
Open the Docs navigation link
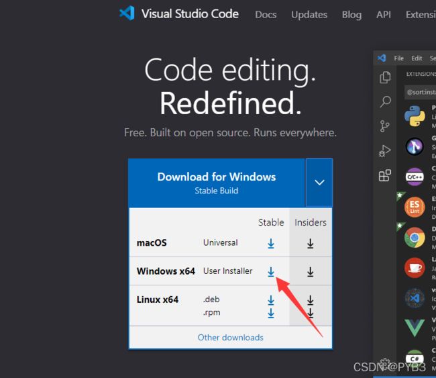click(266, 15)
